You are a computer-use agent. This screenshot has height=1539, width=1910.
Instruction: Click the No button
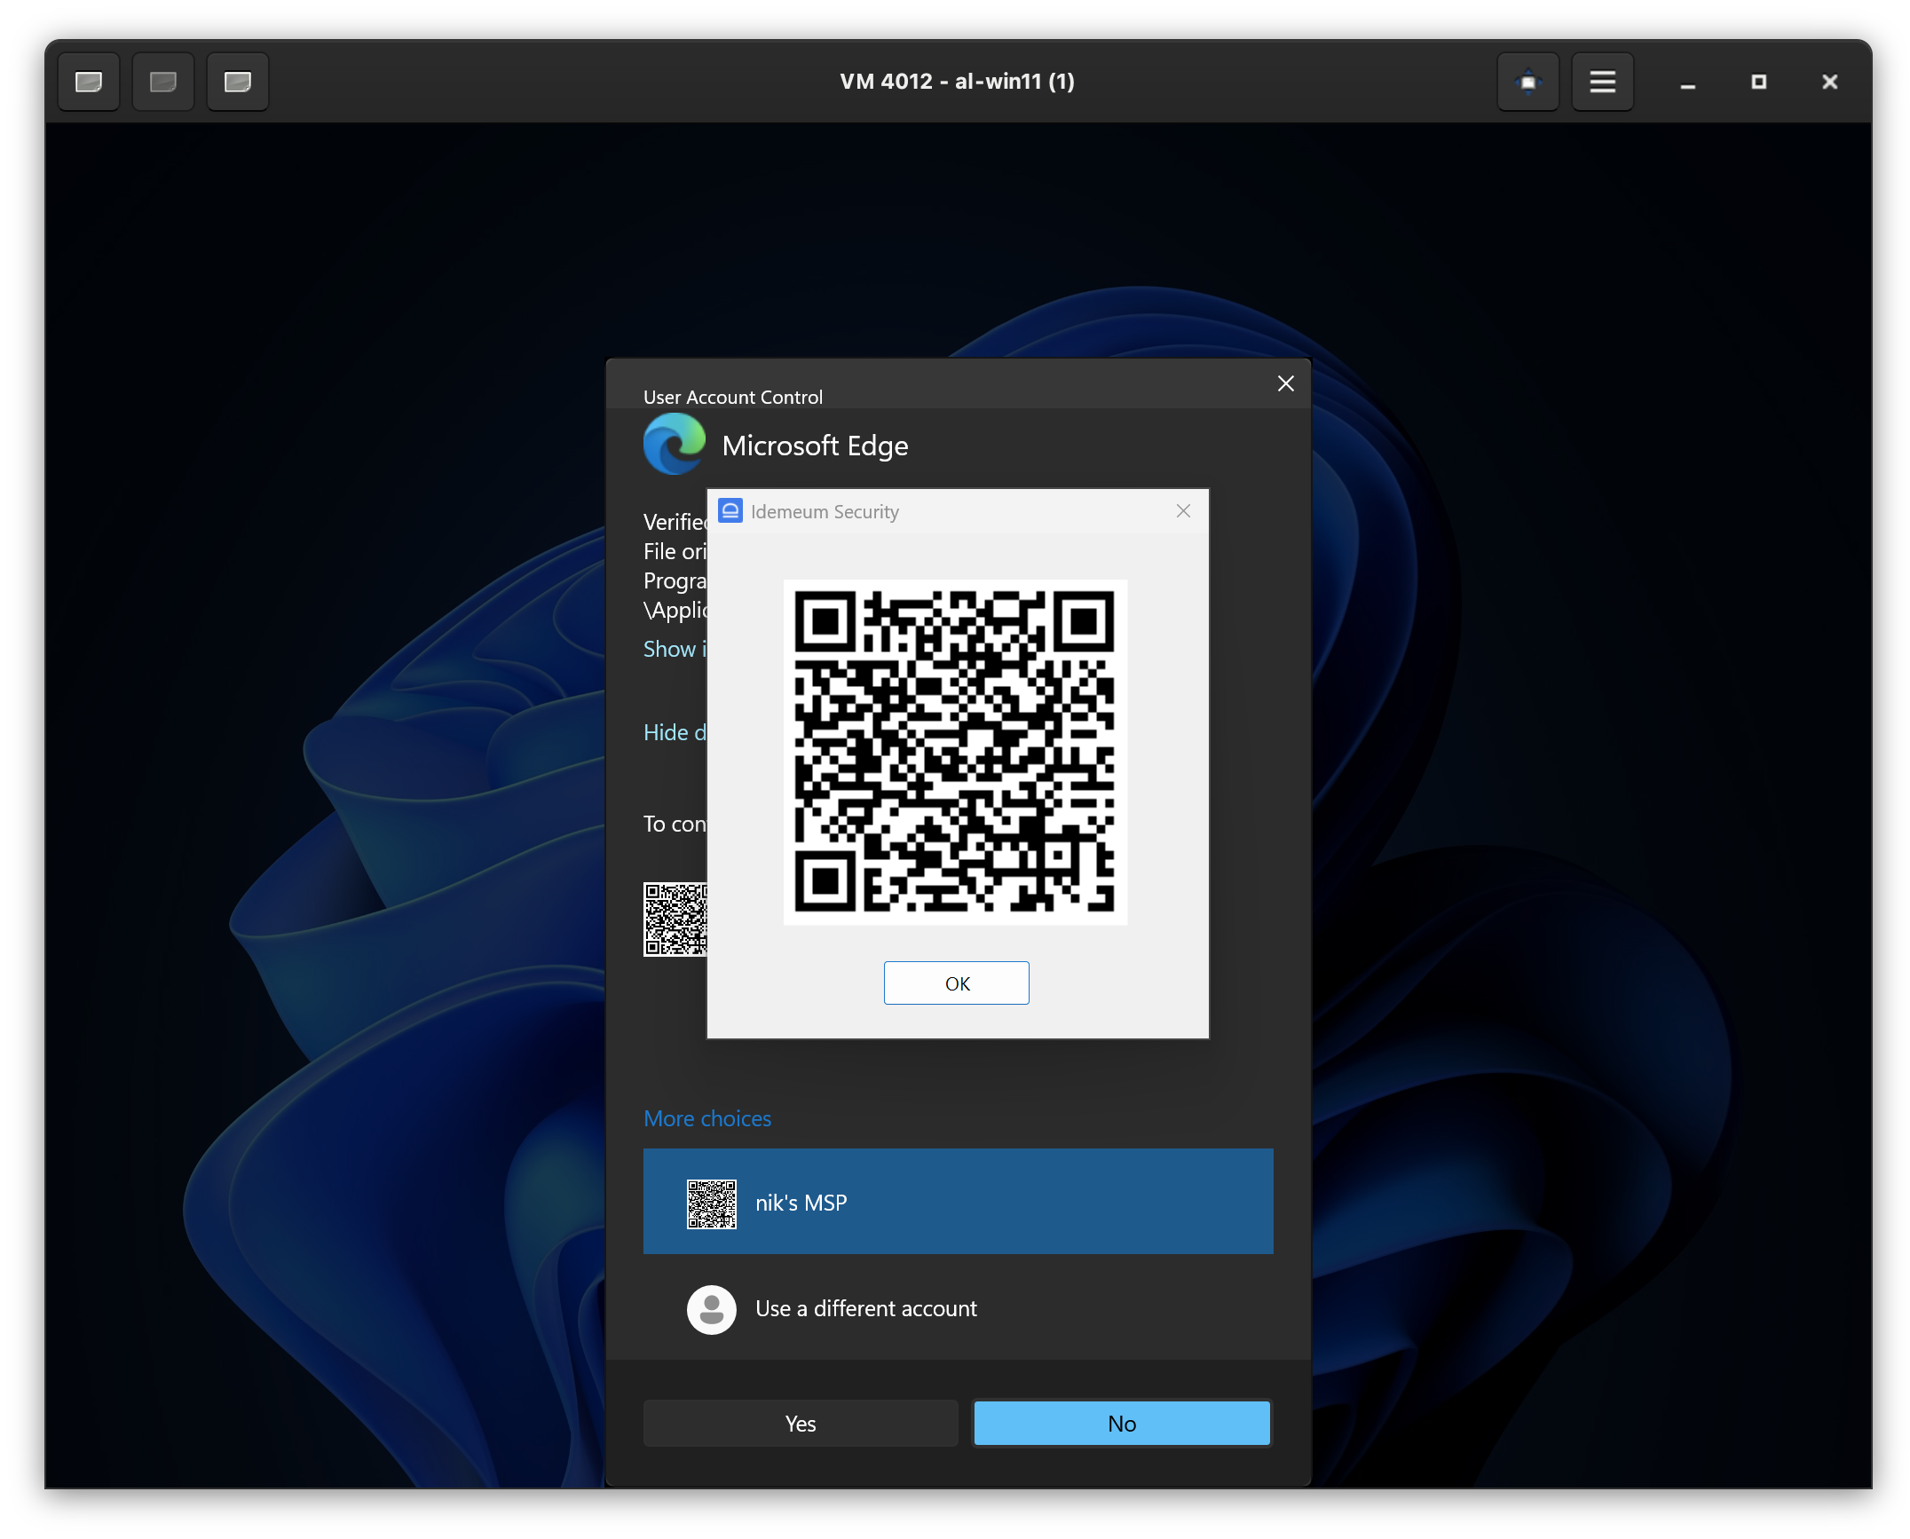[1122, 1424]
